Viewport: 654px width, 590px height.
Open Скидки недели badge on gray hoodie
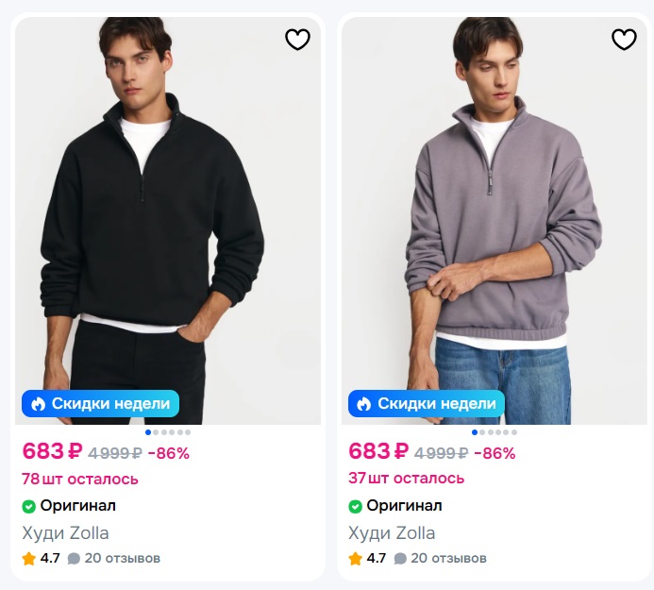[427, 403]
